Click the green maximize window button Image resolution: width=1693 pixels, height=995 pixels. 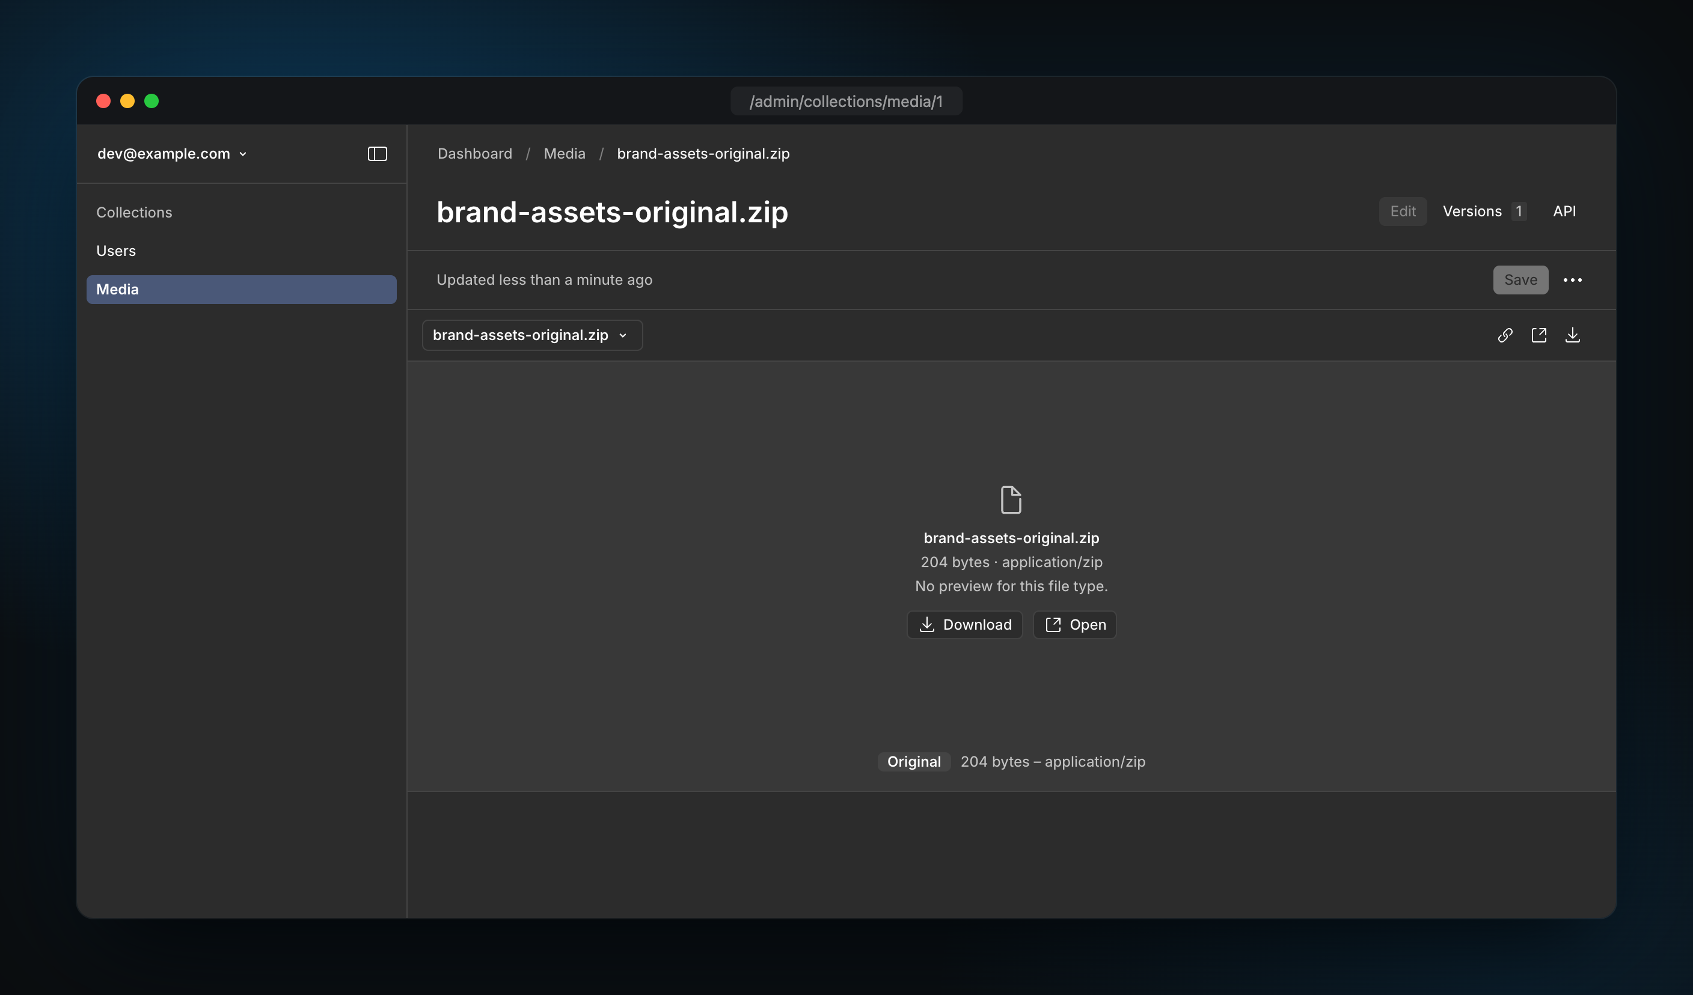tap(152, 102)
